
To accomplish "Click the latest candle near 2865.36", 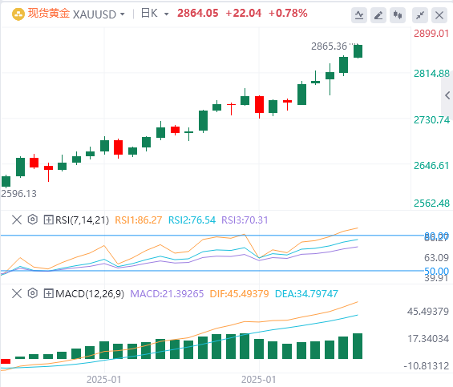I will [x=358, y=51].
